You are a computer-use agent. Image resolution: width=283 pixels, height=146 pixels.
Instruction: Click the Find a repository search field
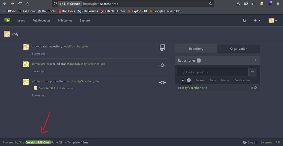point(215,72)
